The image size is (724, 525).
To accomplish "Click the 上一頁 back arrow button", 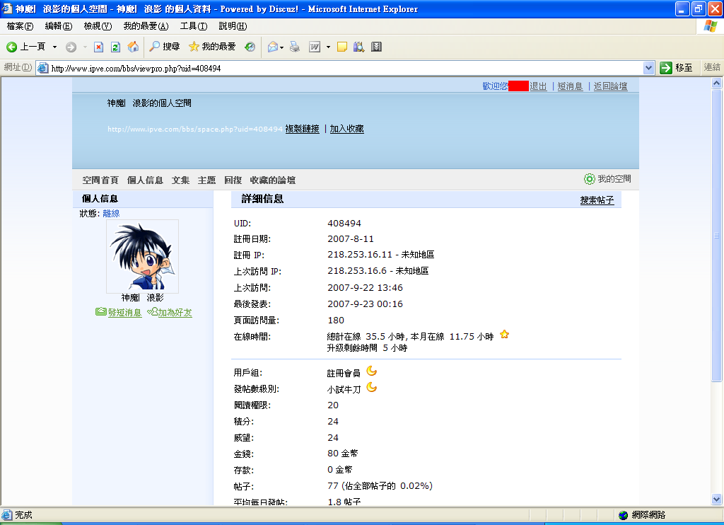I will (25, 47).
